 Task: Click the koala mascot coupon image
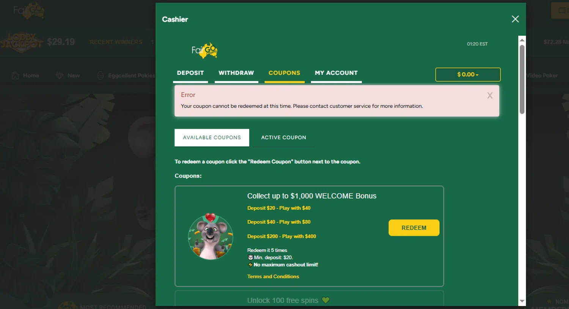pyautogui.click(x=211, y=236)
